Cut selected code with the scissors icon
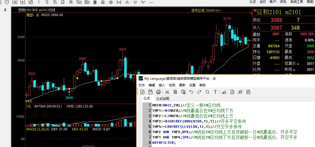The height and width of the screenshot is (147, 315). coord(167,92)
